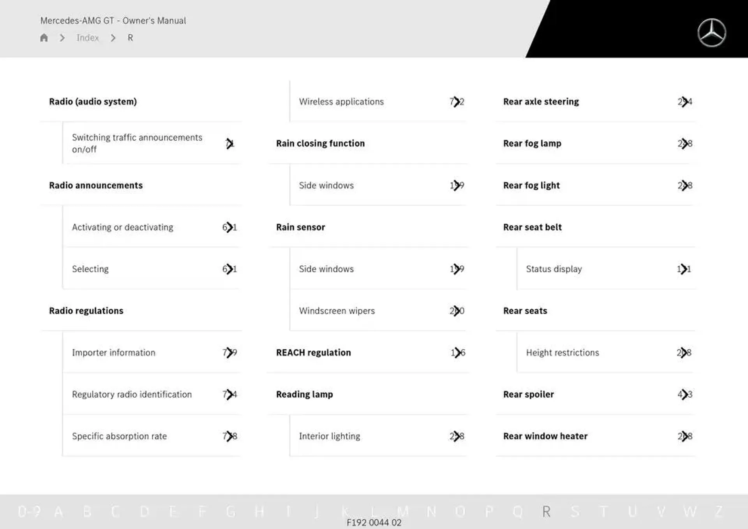Toggle the Rain closing function menu item
This screenshot has width=748, height=529.
(x=321, y=143)
